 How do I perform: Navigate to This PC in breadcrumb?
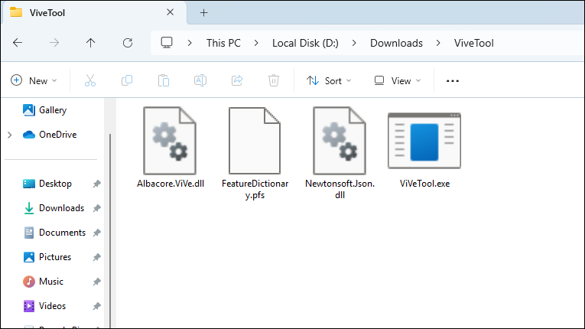coord(223,43)
